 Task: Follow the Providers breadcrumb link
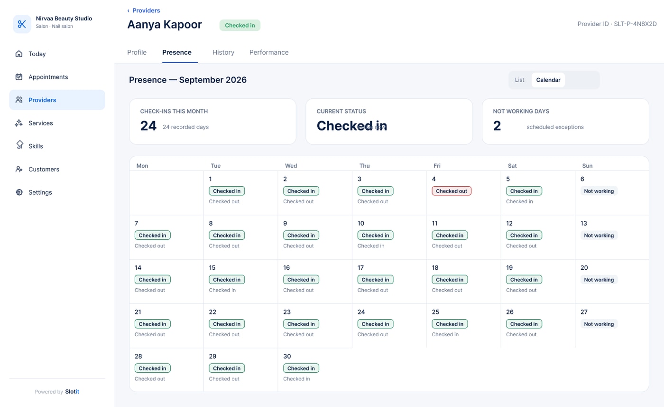pyautogui.click(x=146, y=10)
